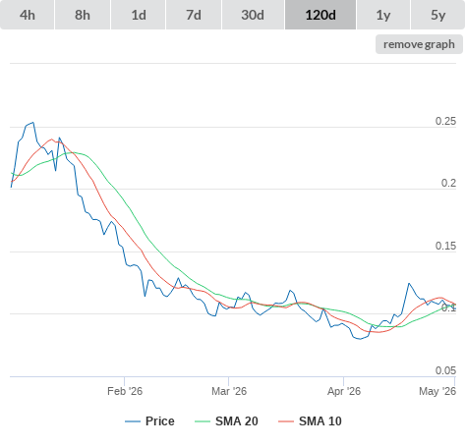Viewport: 466px width, 447px height.
Task: Select the 5y time range tab
Action: coord(437,15)
